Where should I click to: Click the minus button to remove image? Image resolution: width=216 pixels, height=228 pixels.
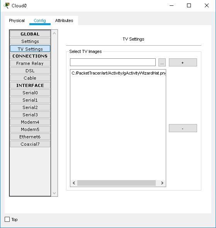point(183,128)
